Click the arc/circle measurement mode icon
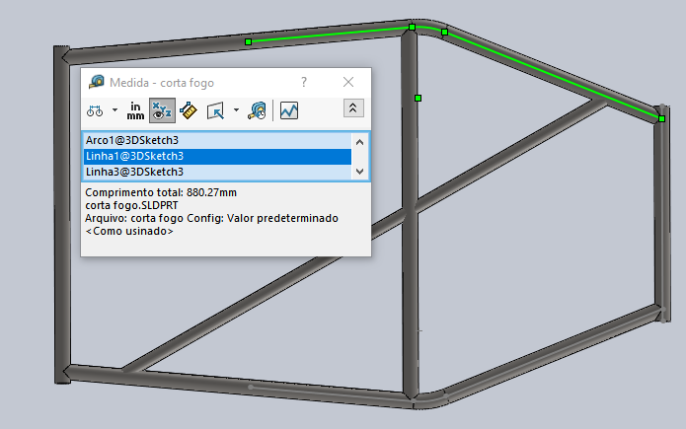Image resolution: width=686 pixels, height=429 pixels. (96, 110)
